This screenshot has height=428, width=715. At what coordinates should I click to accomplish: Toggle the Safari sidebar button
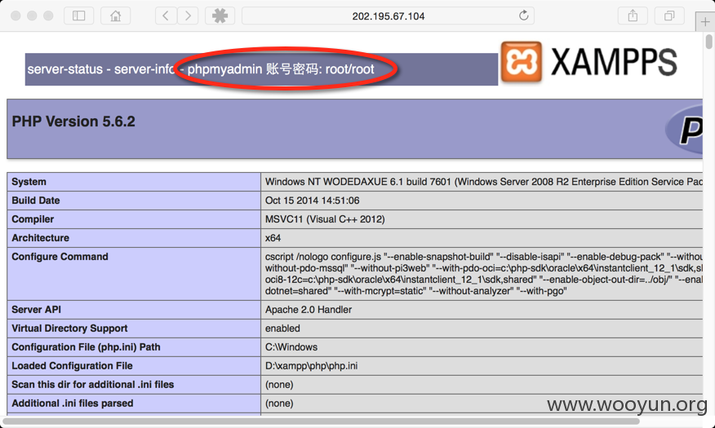pos(79,16)
